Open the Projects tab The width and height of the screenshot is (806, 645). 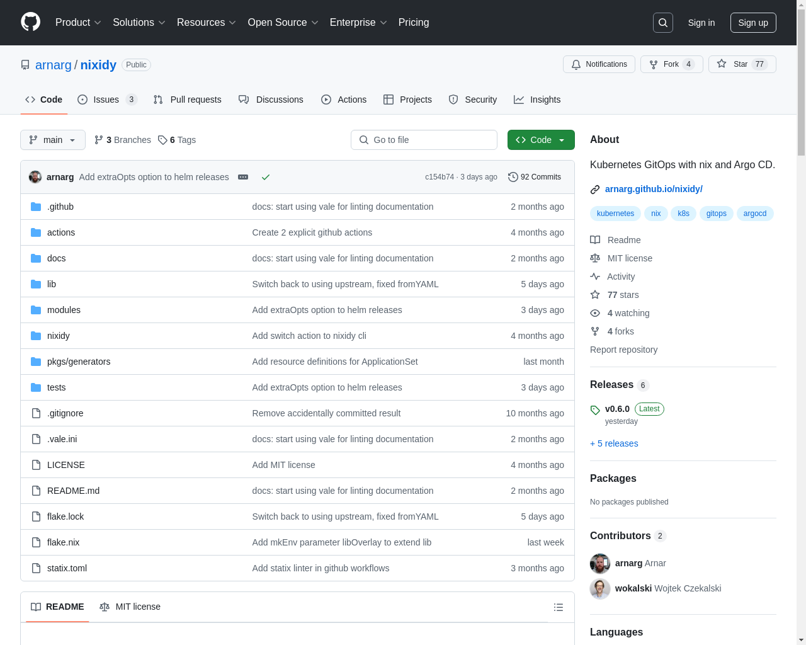point(407,100)
